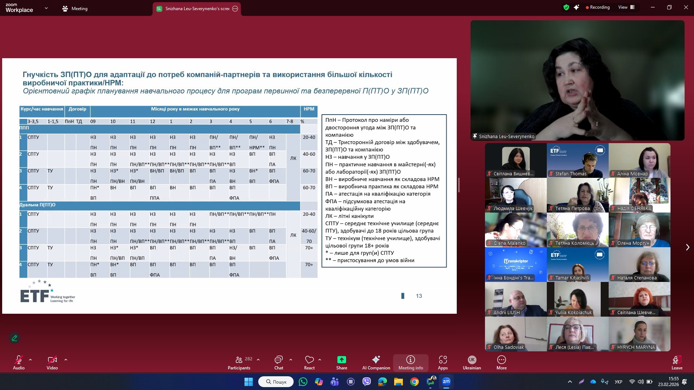694x390 pixels.
Task: Switch to the Meeting tab
Action: coord(75,9)
